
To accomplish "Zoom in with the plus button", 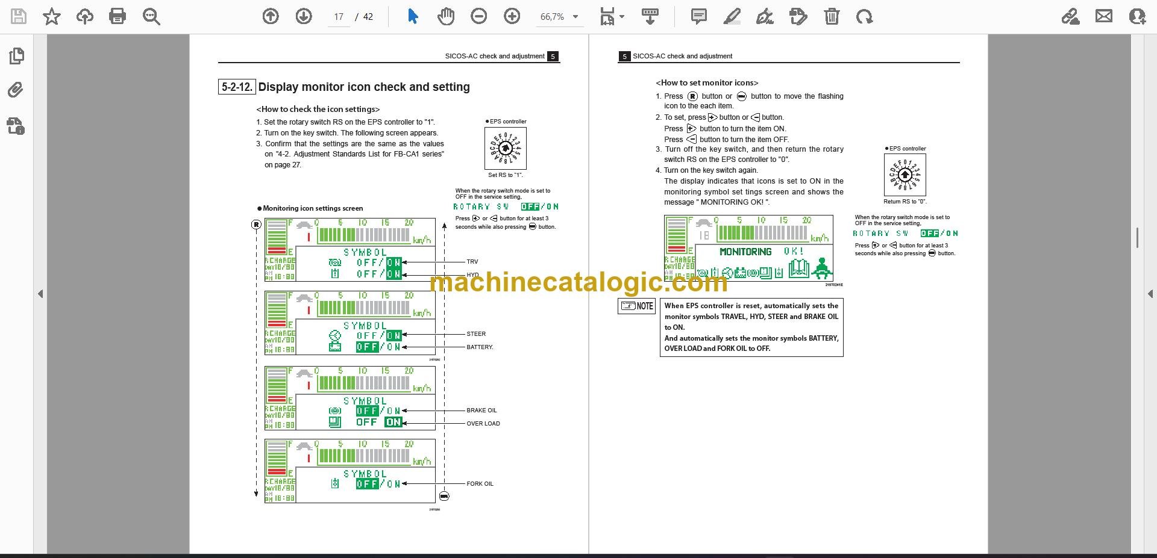I will tap(512, 16).
